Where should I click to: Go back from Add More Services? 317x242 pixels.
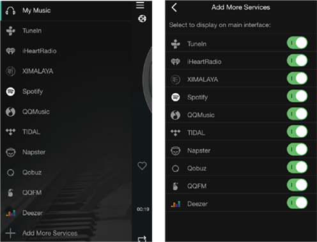click(174, 8)
